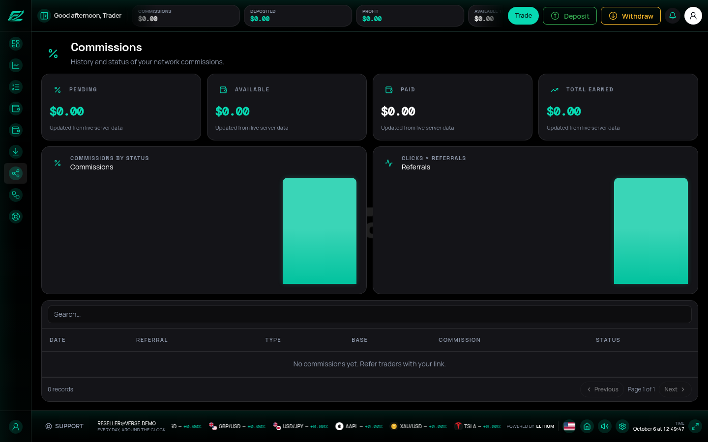Screen dimensions: 708x442
Task: Click the TSLA ticker item
Action: point(477,426)
